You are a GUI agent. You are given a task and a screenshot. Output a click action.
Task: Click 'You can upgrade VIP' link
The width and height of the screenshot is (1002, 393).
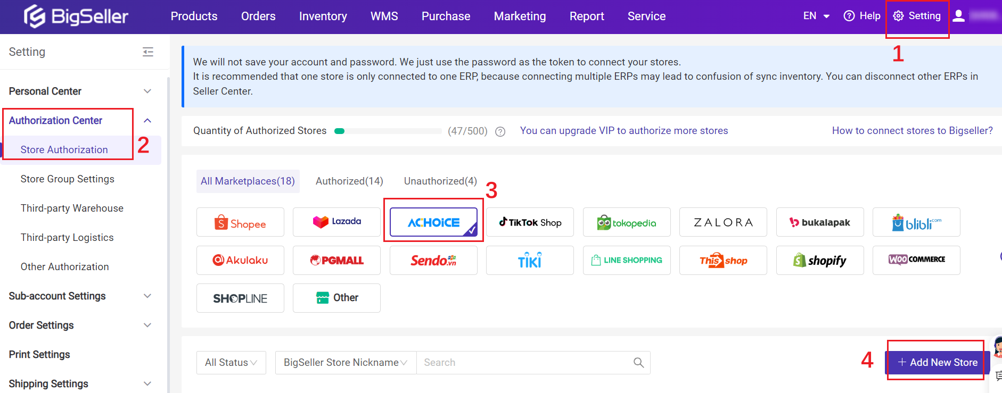(623, 131)
